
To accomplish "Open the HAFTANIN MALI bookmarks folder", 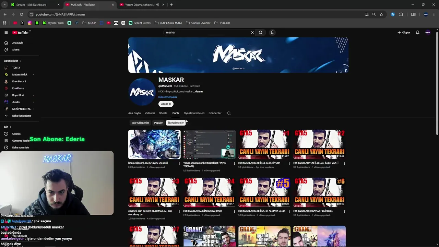I will [x=168, y=23].
